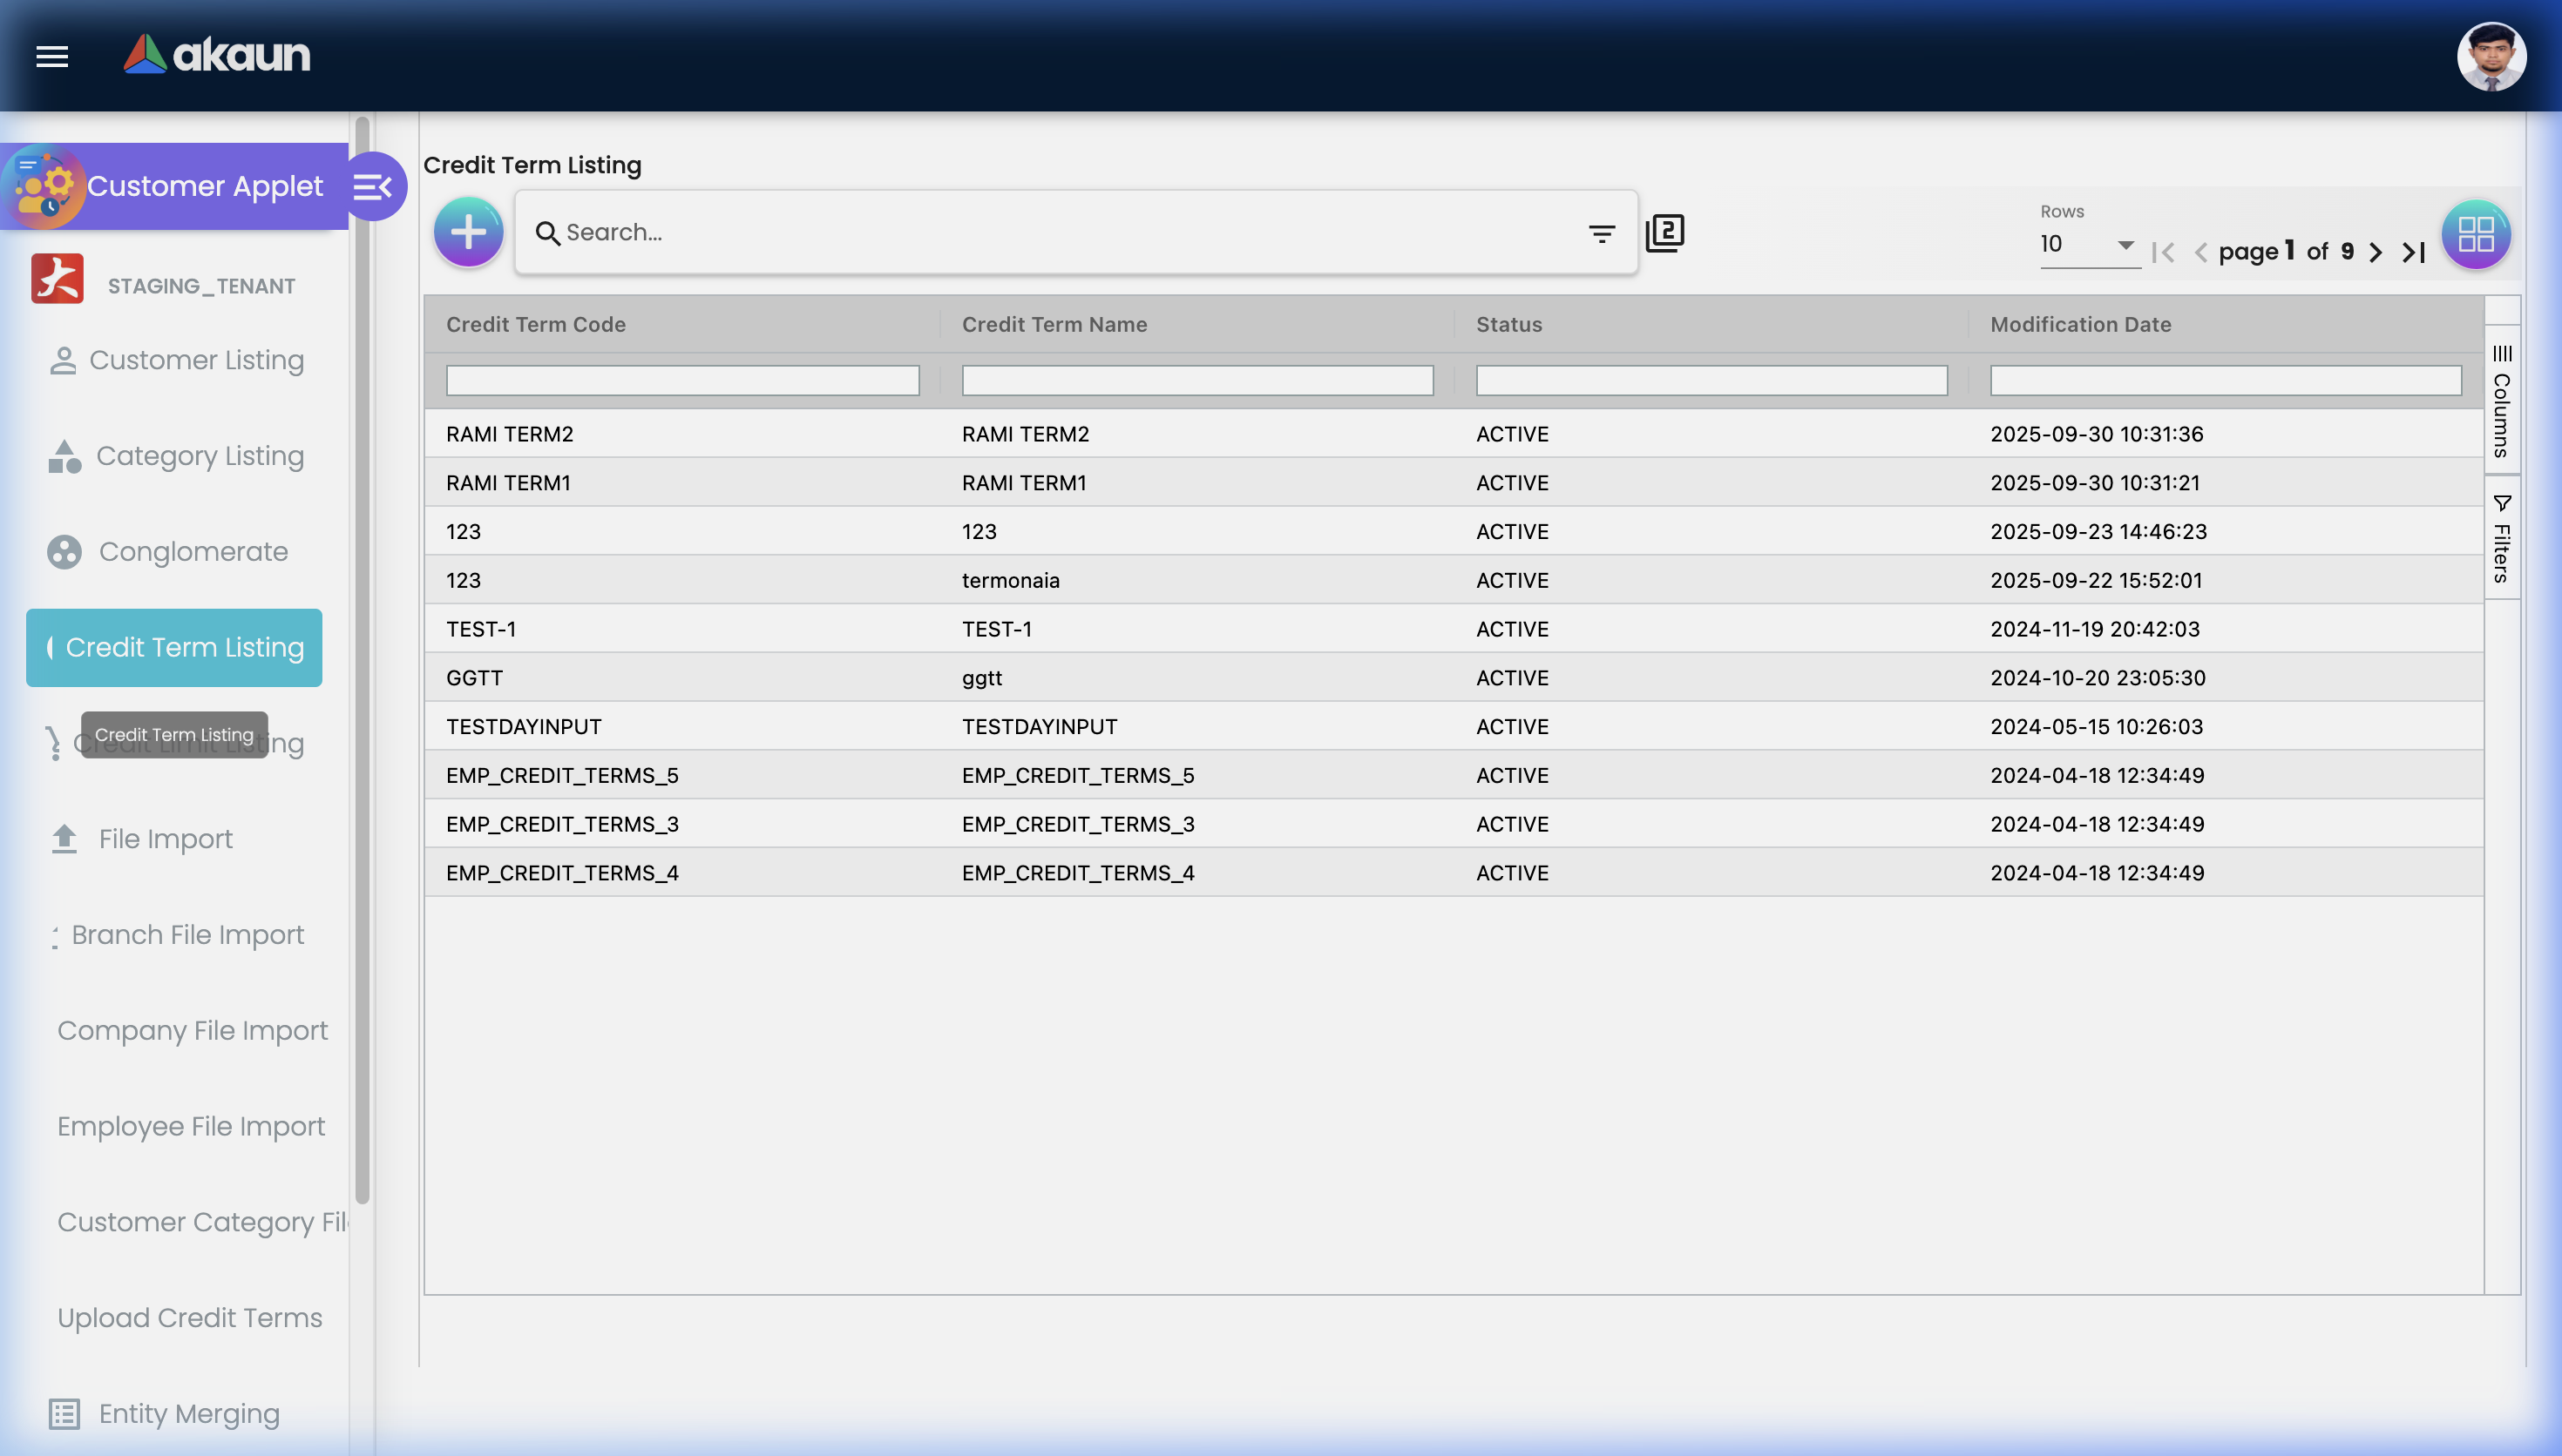Open the Entity Merging section

tap(188, 1414)
